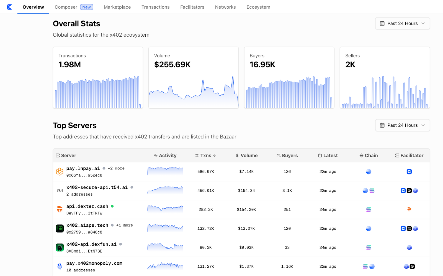Open the x402-secure-api.t54.ai server link

(97, 188)
